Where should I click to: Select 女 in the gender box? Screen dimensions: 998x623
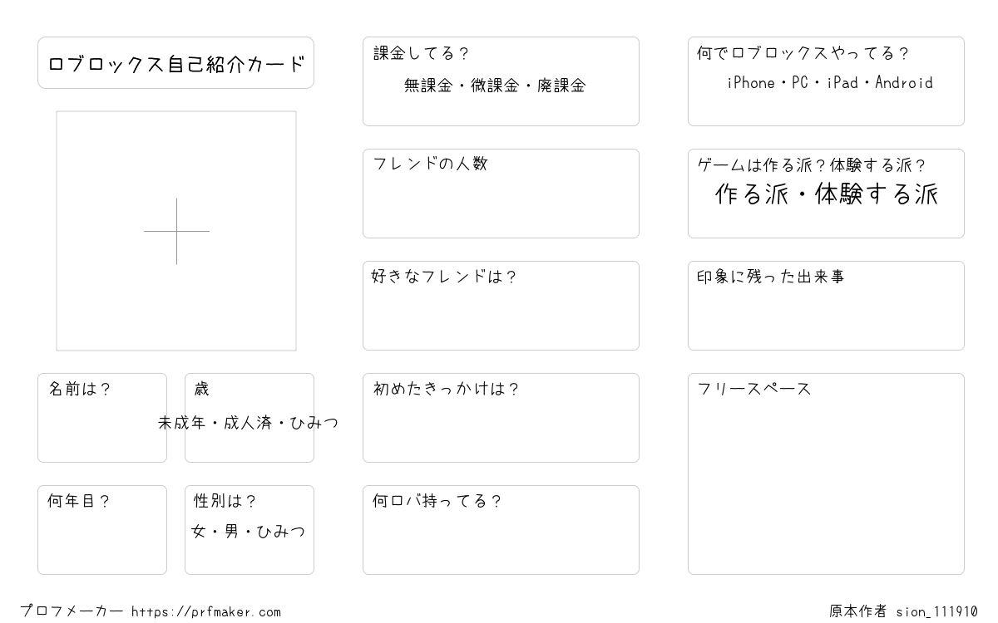[x=199, y=531]
